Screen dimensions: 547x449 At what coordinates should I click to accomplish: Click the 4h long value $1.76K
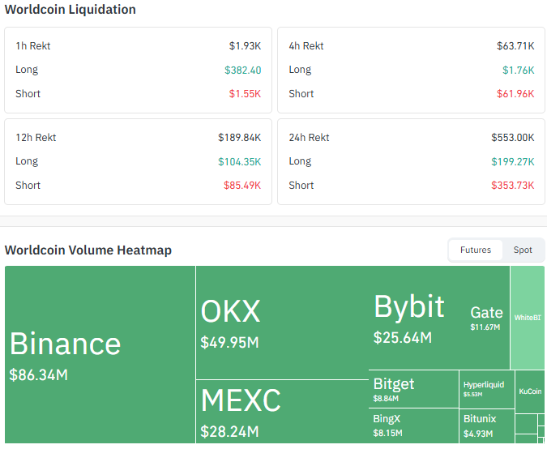(519, 71)
